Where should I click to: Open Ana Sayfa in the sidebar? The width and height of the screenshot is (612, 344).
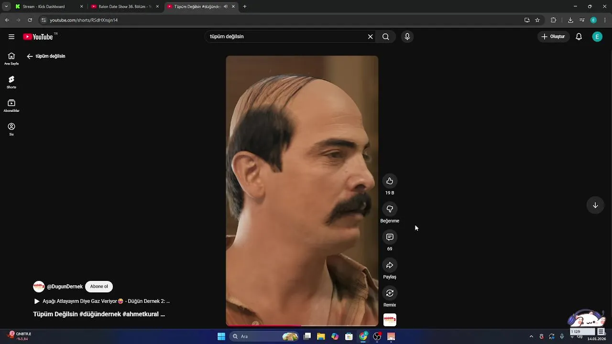click(x=11, y=59)
